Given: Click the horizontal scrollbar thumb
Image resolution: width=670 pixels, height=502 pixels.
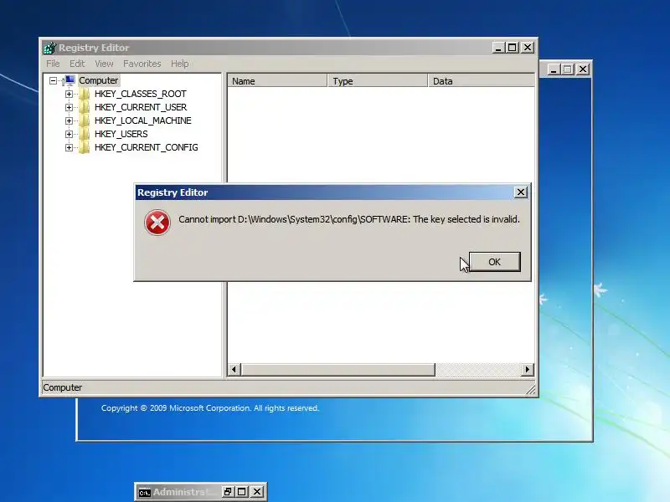Looking at the screenshot, I should click(338, 369).
